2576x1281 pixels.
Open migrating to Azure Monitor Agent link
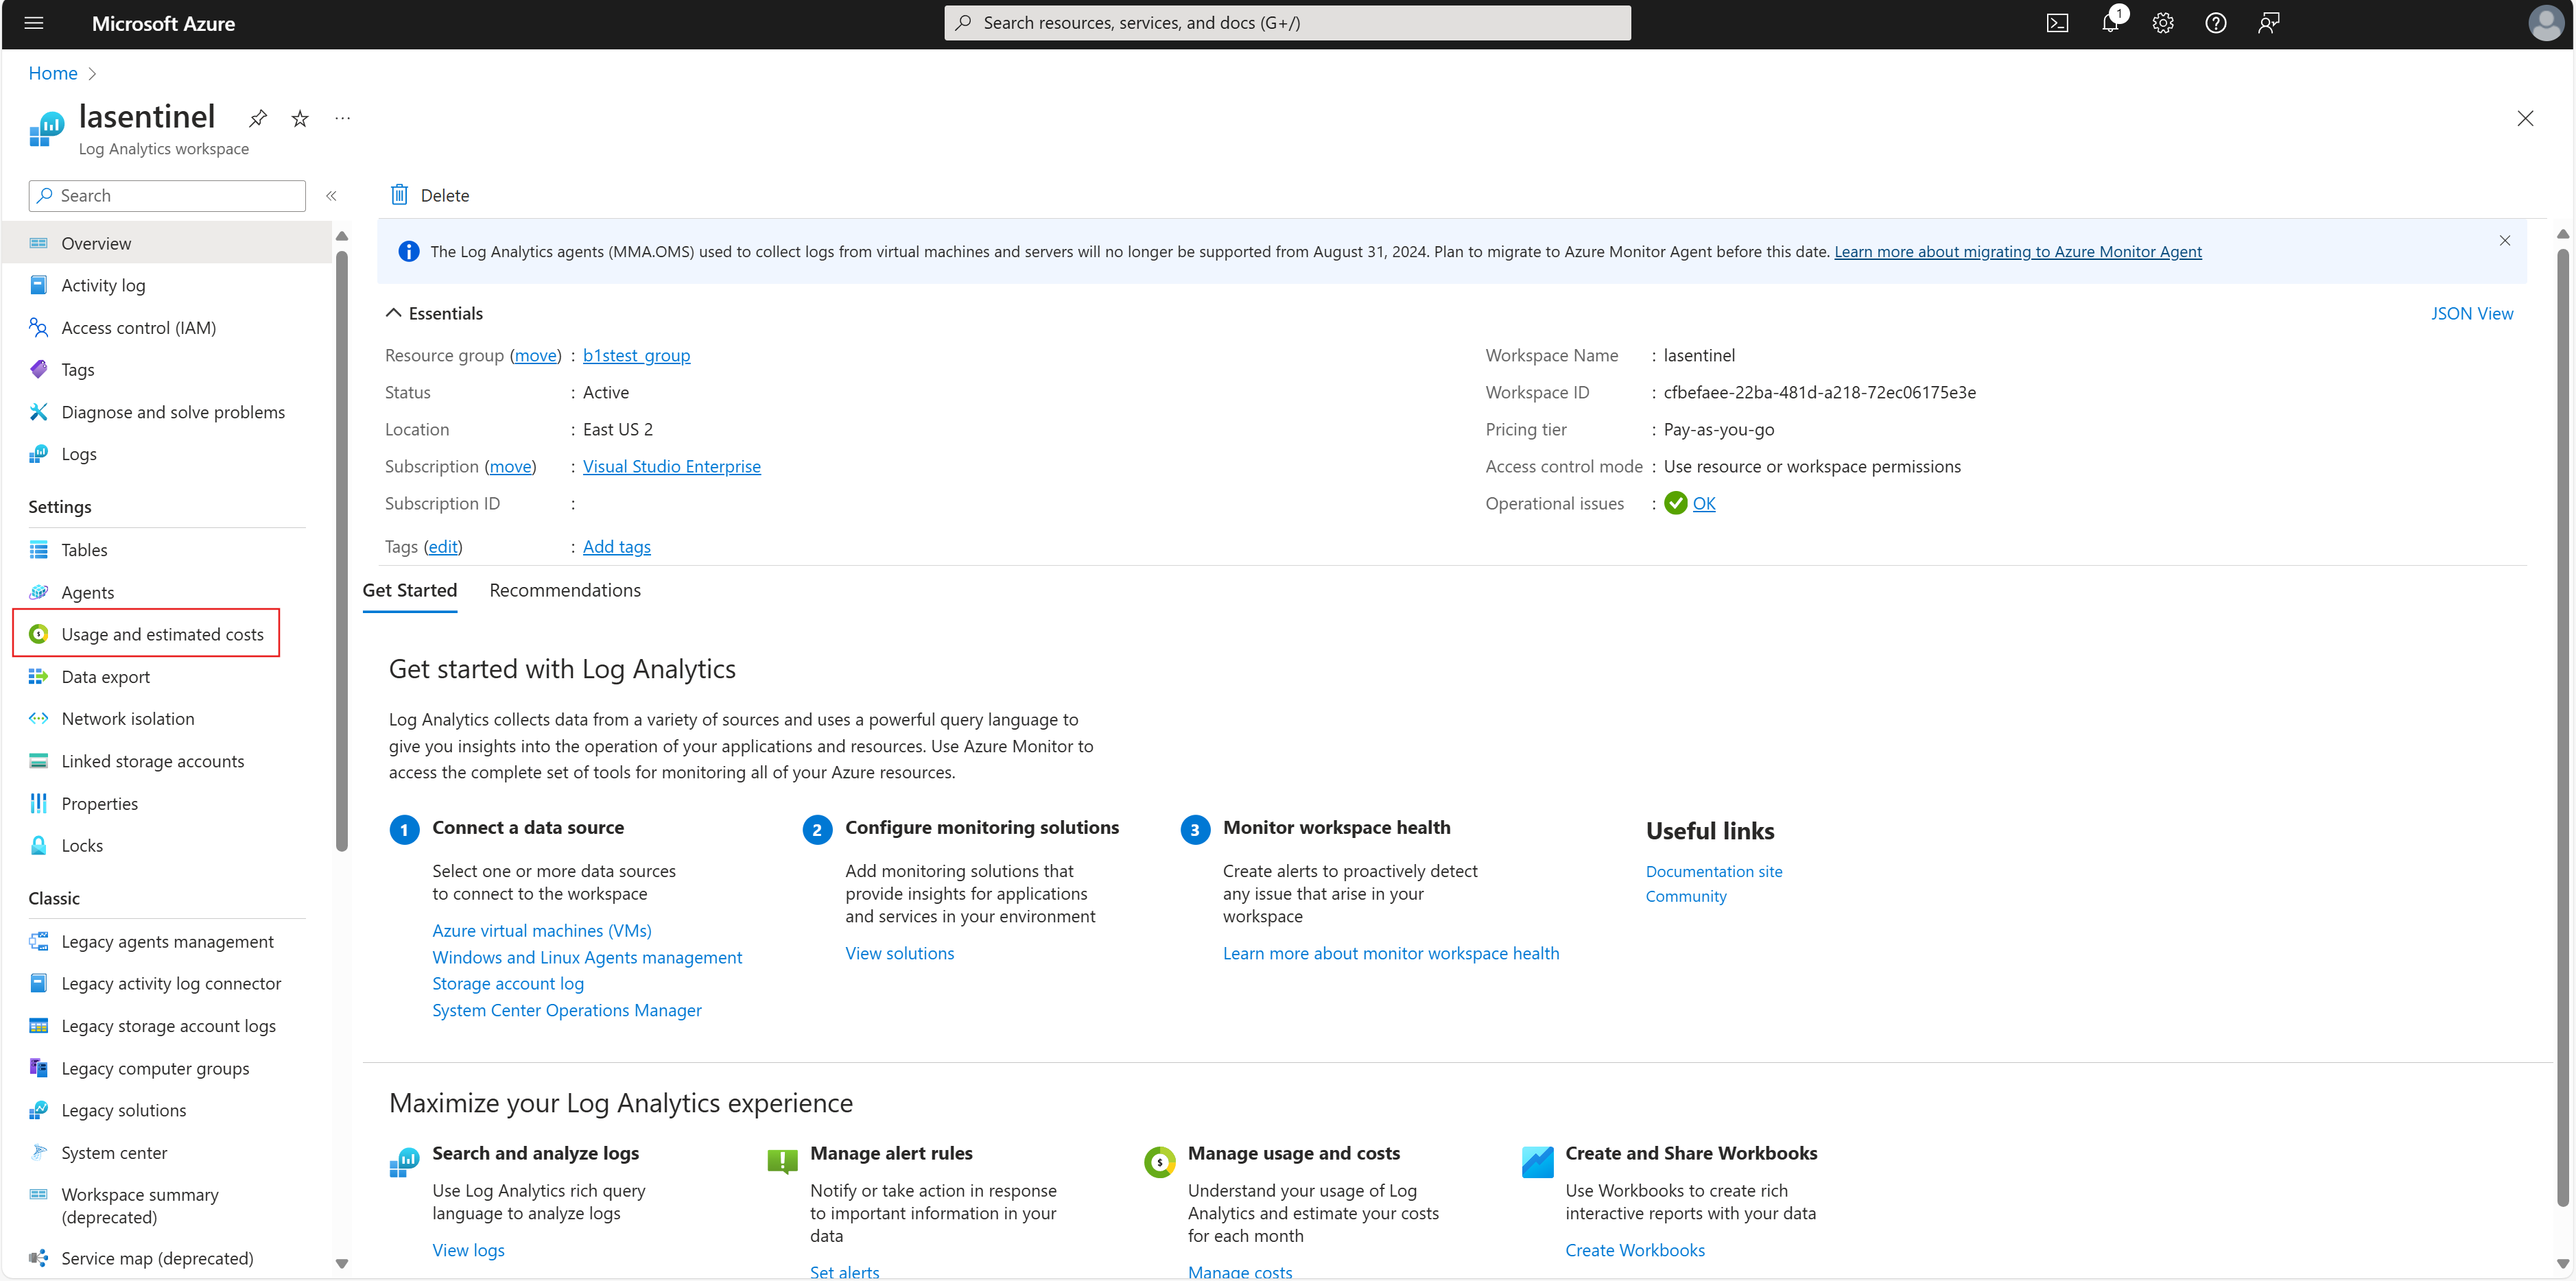click(2017, 252)
